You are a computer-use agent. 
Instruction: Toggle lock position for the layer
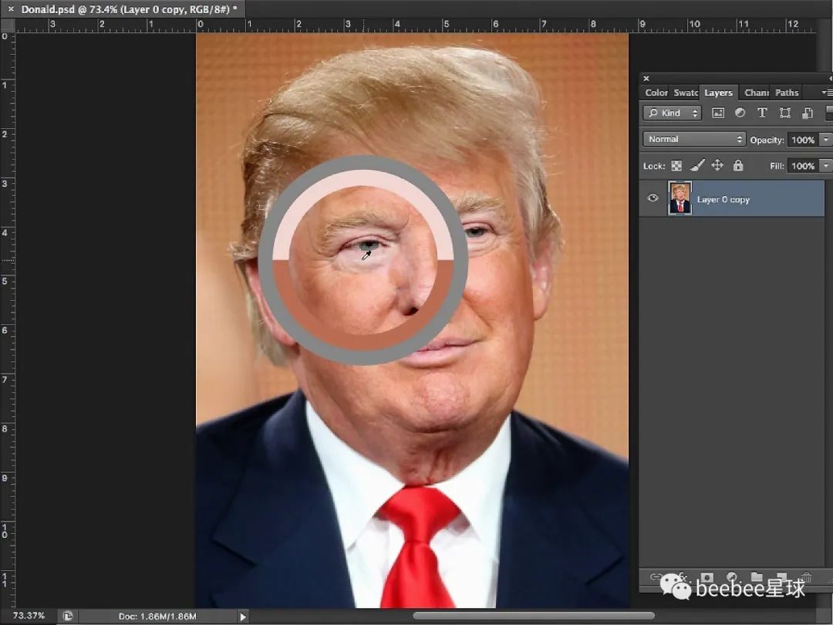coord(717,165)
